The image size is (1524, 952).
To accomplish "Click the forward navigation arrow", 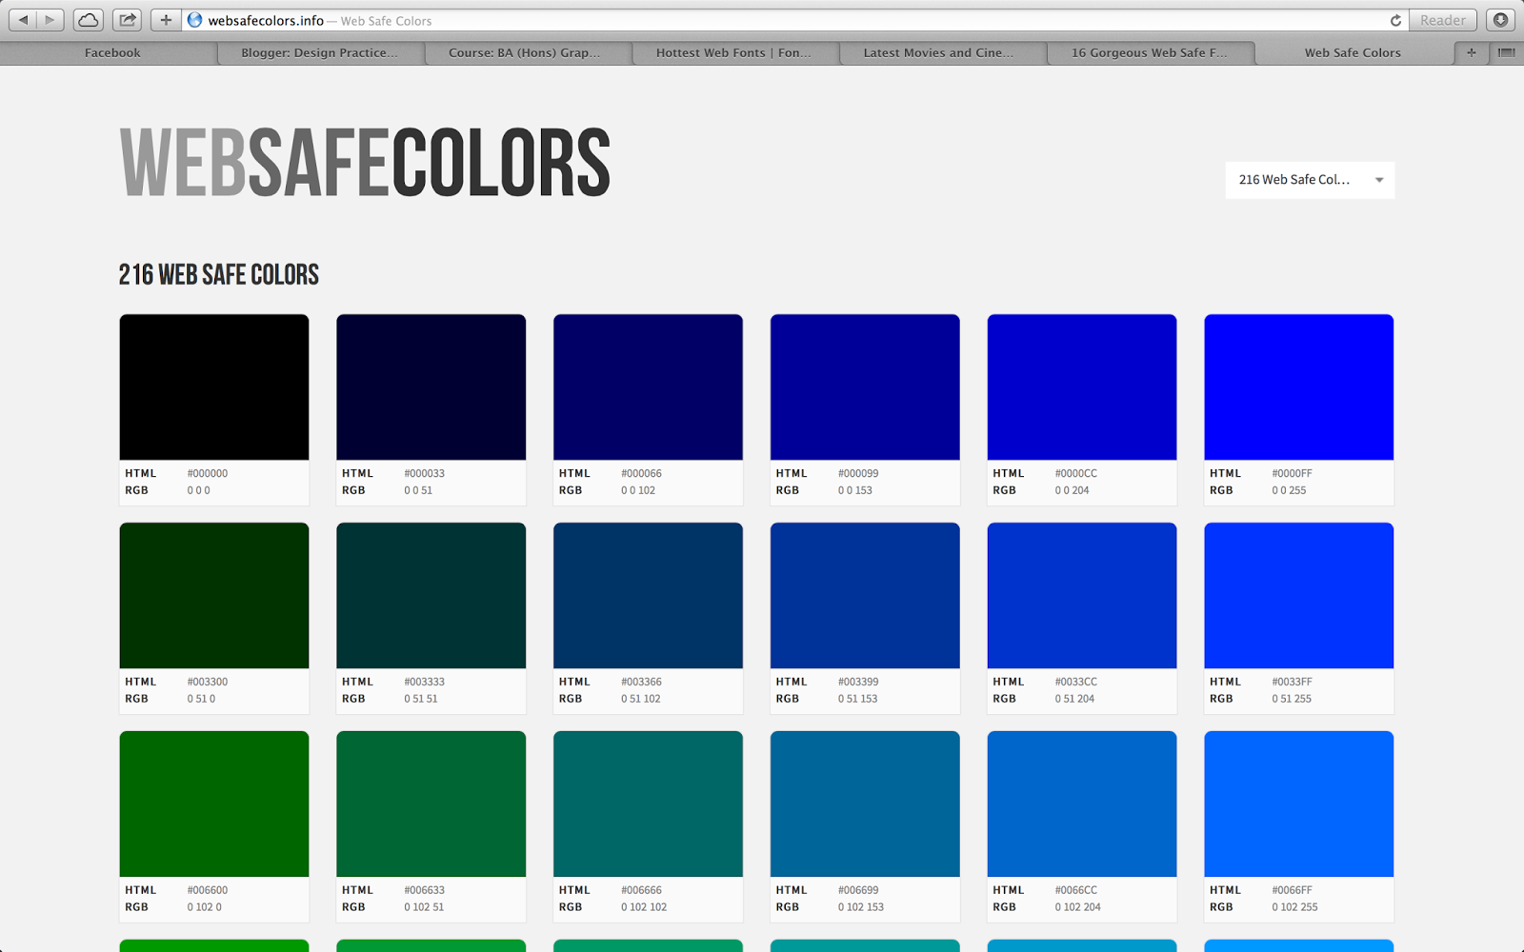I will [x=48, y=18].
